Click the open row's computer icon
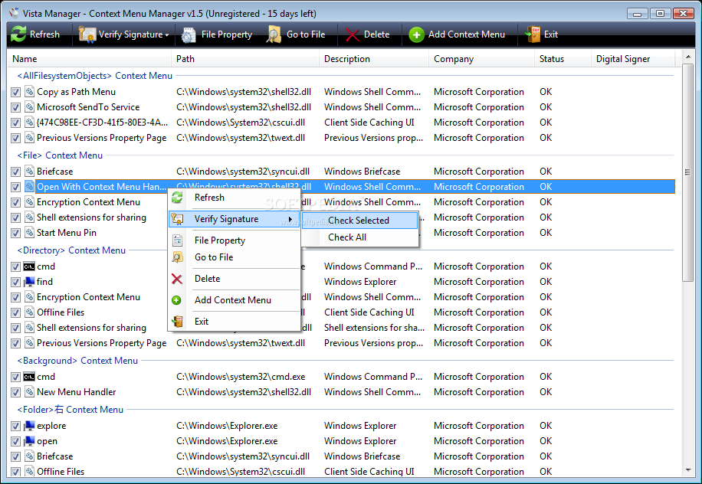The image size is (702, 484). (x=29, y=441)
